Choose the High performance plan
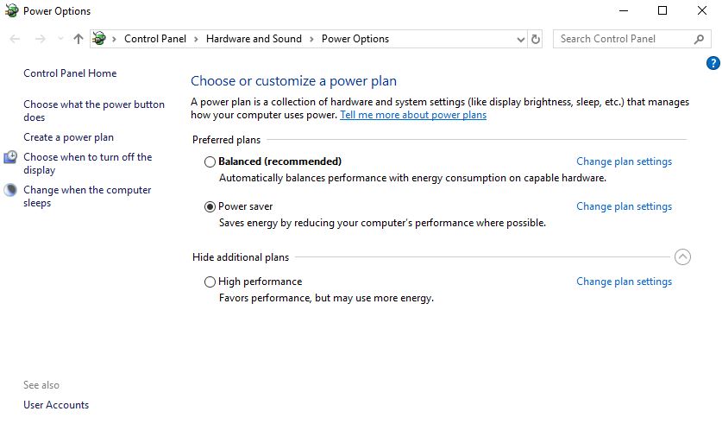This screenshot has height=424, width=722. tap(210, 282)
